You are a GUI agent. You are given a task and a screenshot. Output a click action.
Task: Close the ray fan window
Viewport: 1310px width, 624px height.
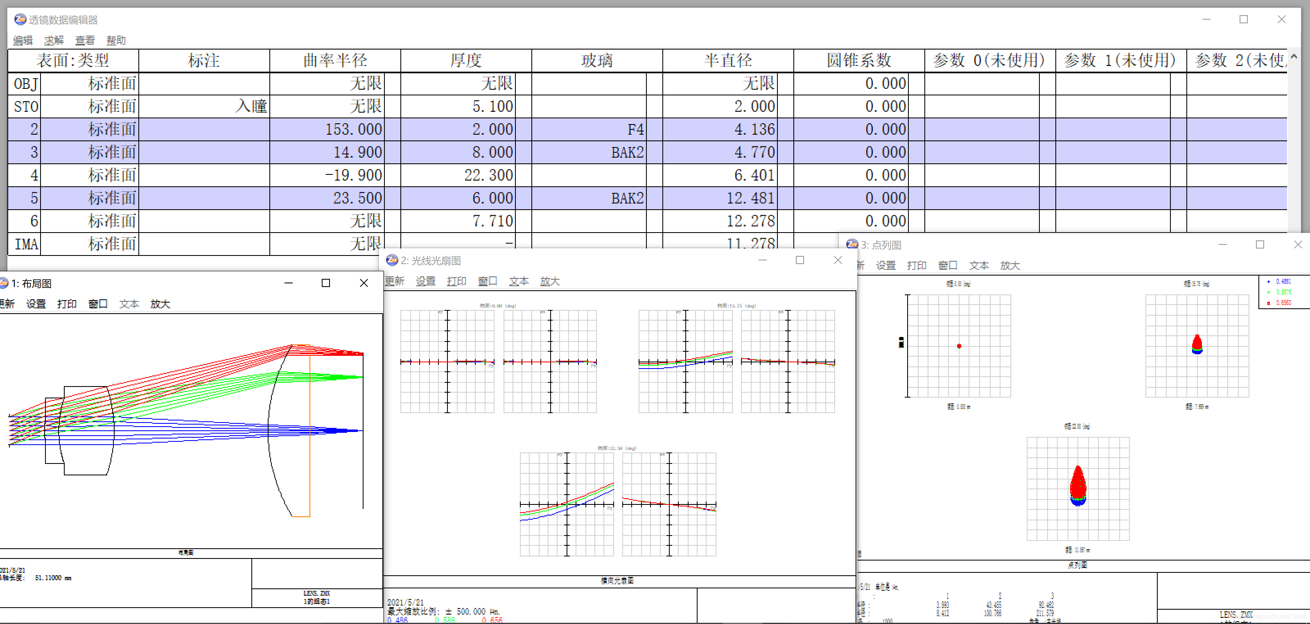pos(838,260)
